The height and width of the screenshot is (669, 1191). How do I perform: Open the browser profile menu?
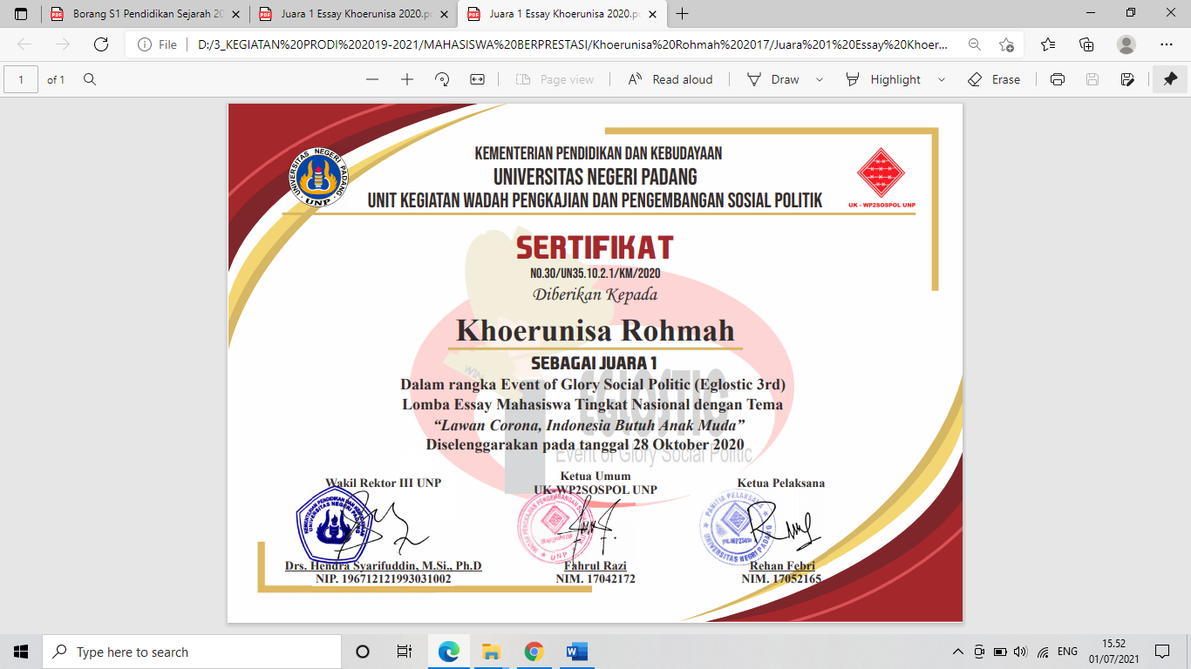(x=1126, y=44)
